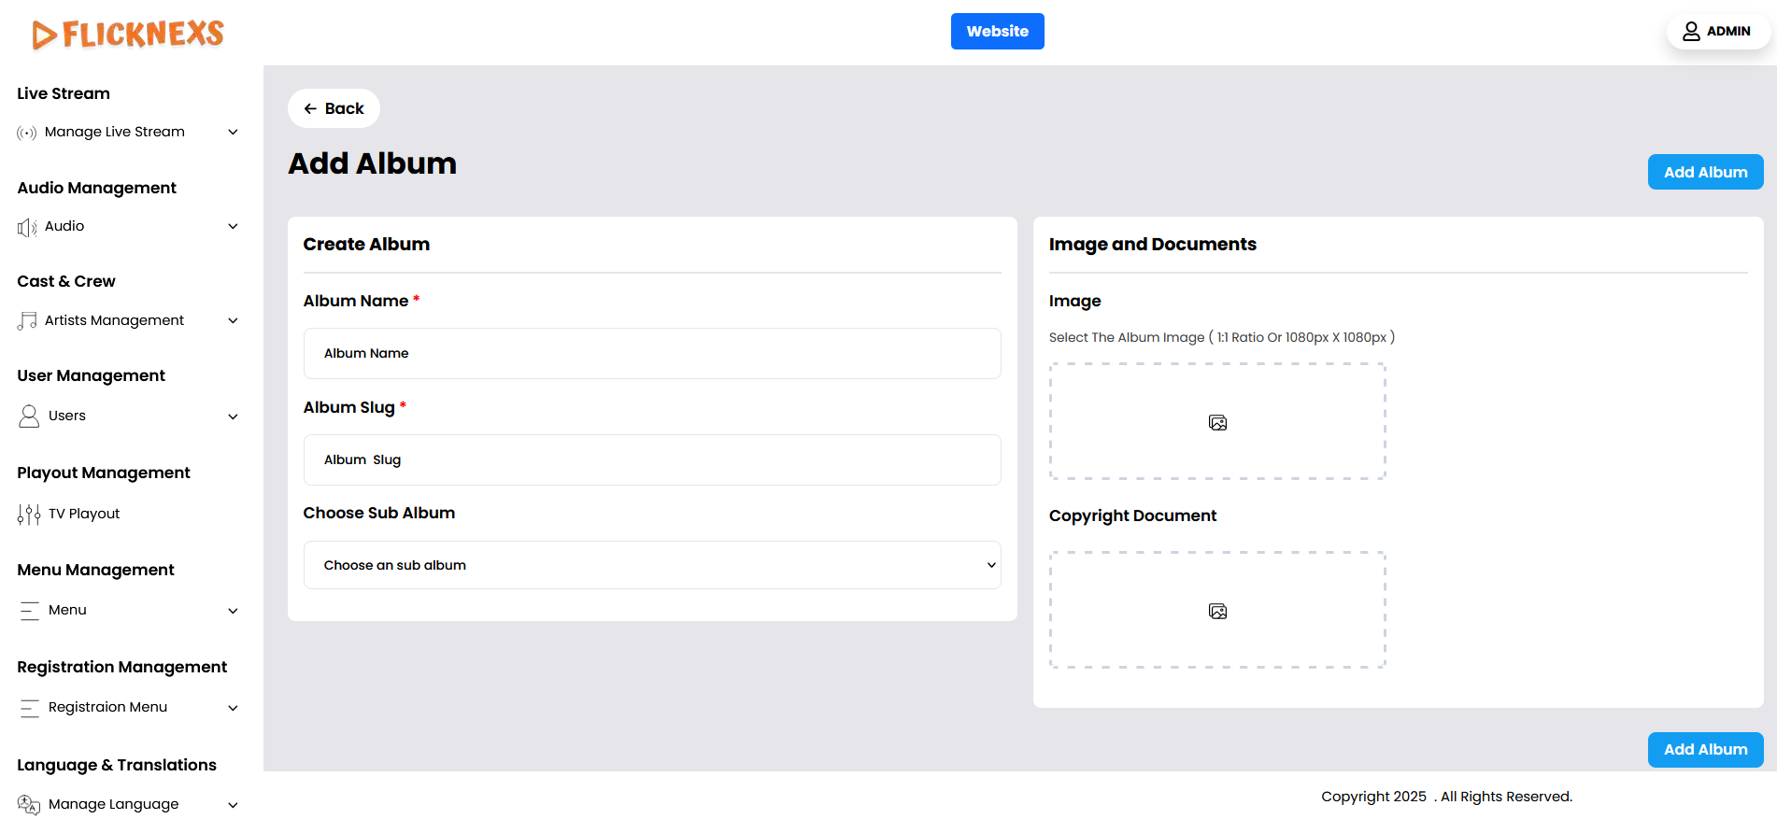Viewport: 1777px width, 819px height.
Task: Click the live stream broadcast icon
Action: [x=27, y=133]
